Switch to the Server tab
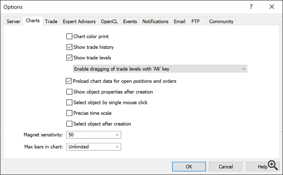The height and width of the screenshot is (175, 283). click(x=14, y=21)
